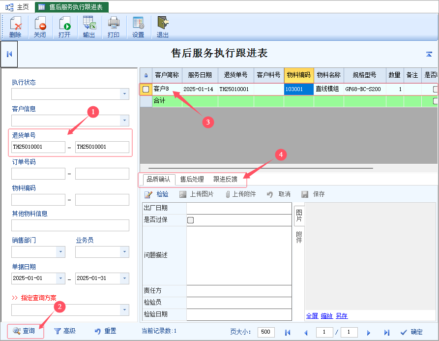Expand the 销售部门 dropdown
Image resolution: width=439 pixels, height=341 pixels.
point(60,252)
